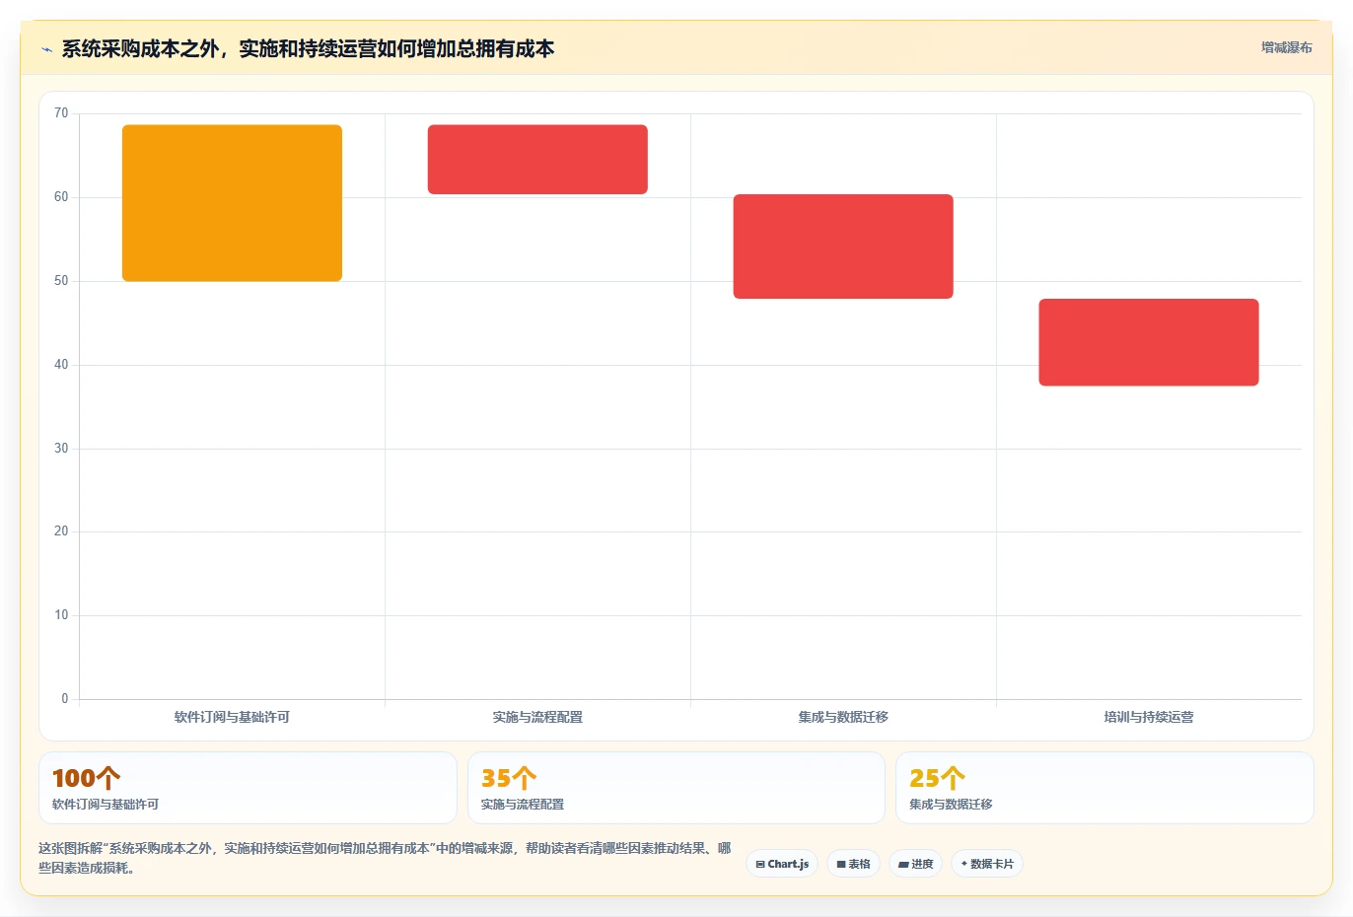Select the red 实施与流程配置 bar
1353x917 pixels.
537,160
